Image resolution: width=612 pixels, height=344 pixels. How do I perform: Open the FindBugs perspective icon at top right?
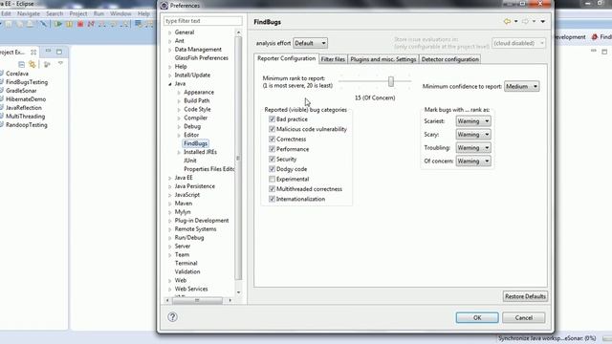[x=595, y=37]
